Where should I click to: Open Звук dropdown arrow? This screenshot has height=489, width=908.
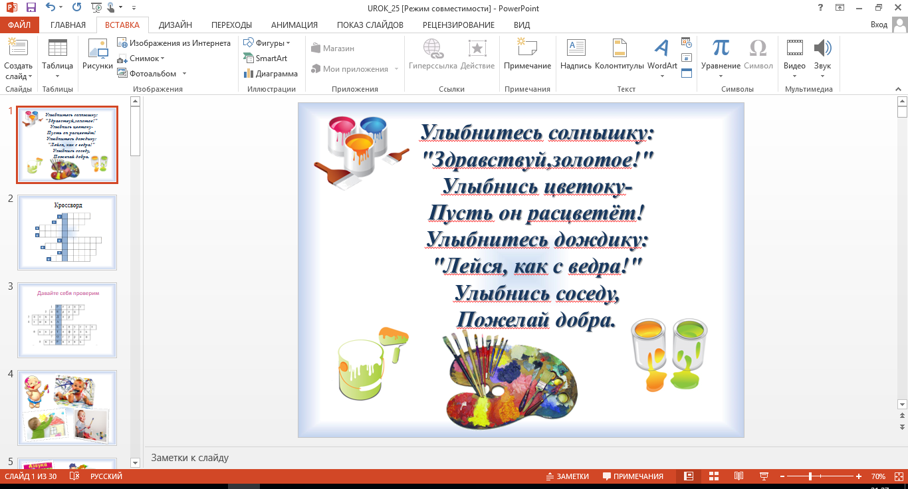point(822,76)
